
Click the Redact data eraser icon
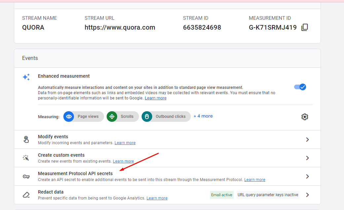tap(26, 195)
